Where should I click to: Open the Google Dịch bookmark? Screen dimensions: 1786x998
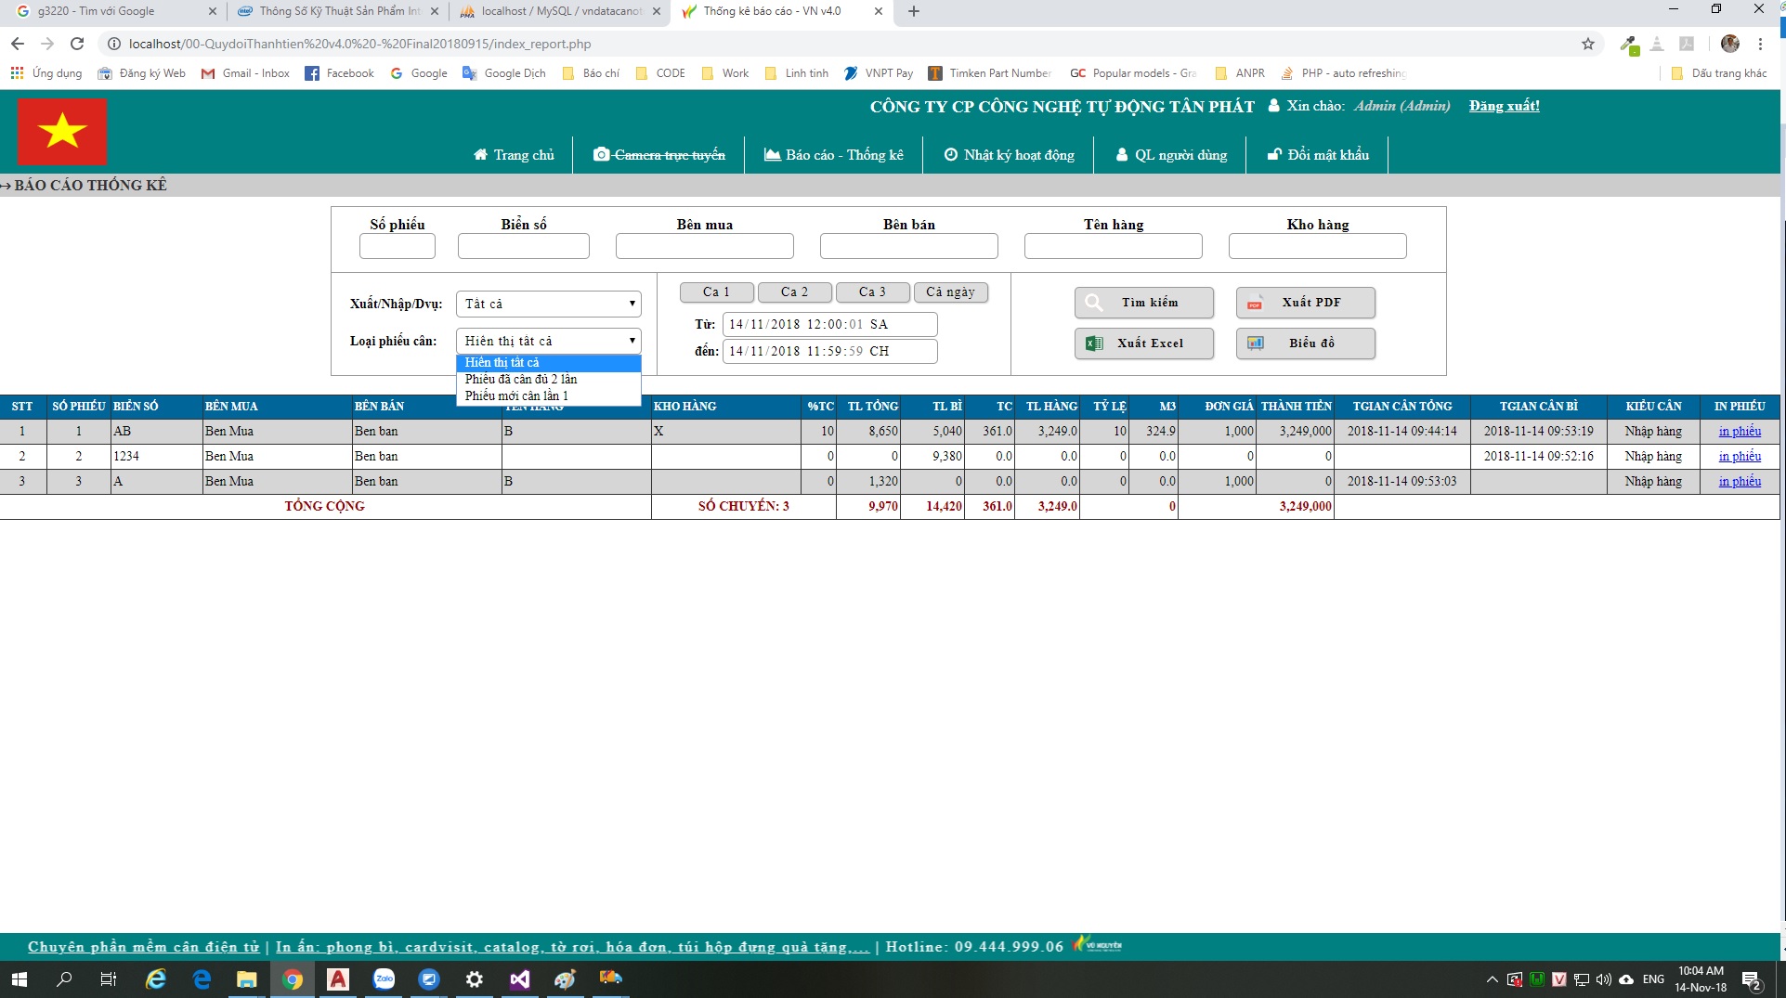click(x=504, y=73)
